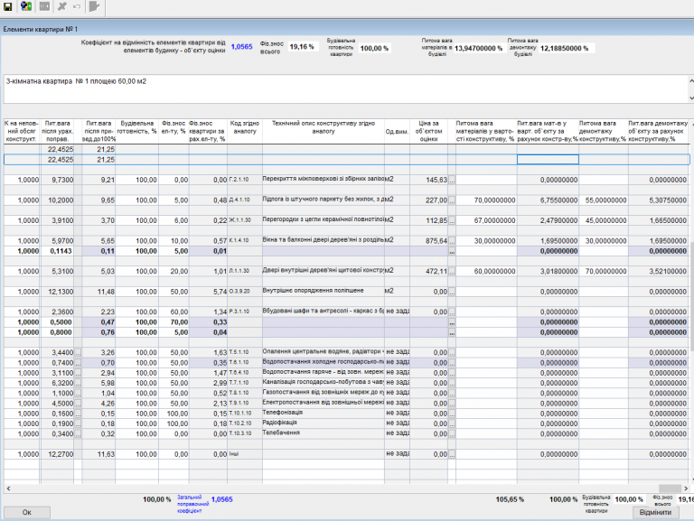Click the Save floppy disk icon
694x521 pixels.
(x=8, y=7)
